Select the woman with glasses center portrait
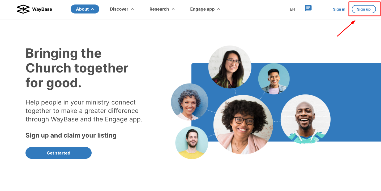Image resolution: width=381 pixels, height=191 pixels. tap(243, 125)
